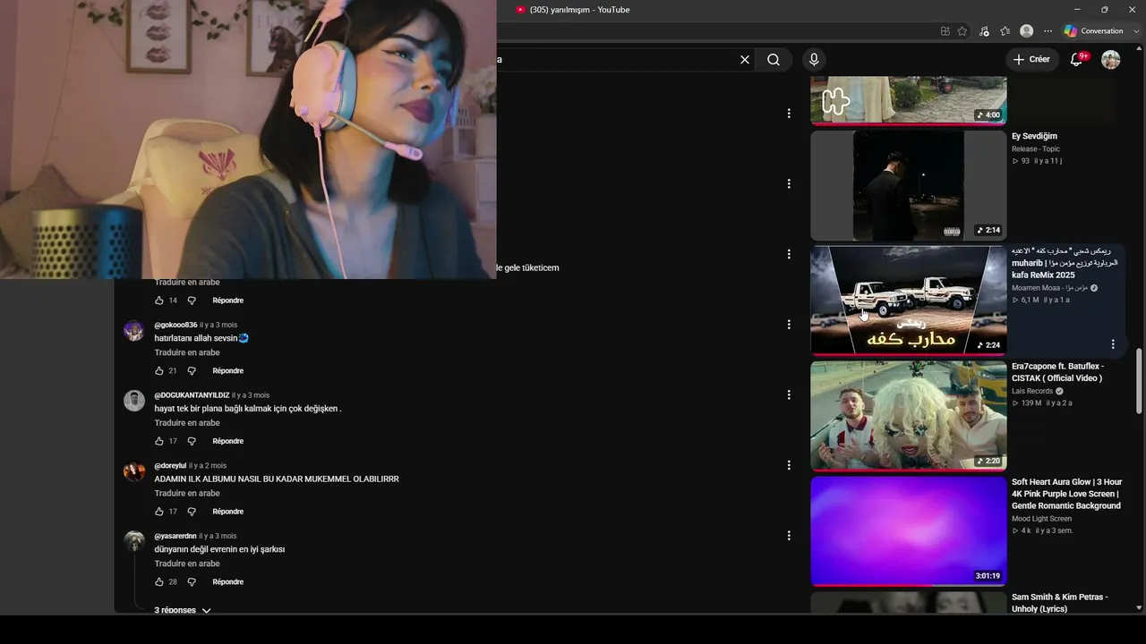Click the magnifying glass search button
The width and height of the screenshot is (1146, 644).
774,60
